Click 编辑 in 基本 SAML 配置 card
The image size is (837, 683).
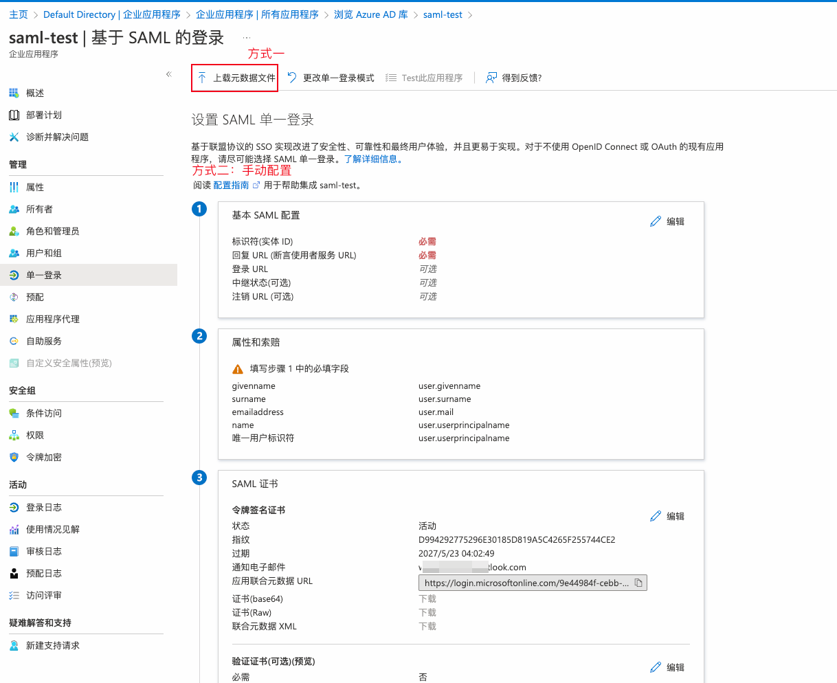tap(676, 221)
